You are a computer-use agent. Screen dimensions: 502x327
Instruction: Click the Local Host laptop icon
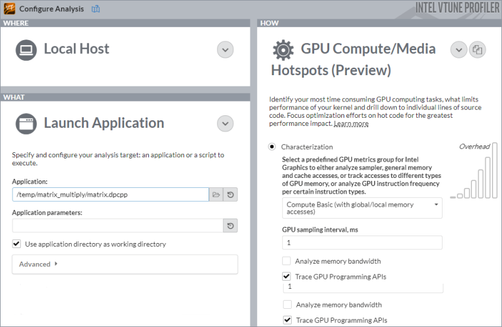pyautogui.click(x=26, y=49)
